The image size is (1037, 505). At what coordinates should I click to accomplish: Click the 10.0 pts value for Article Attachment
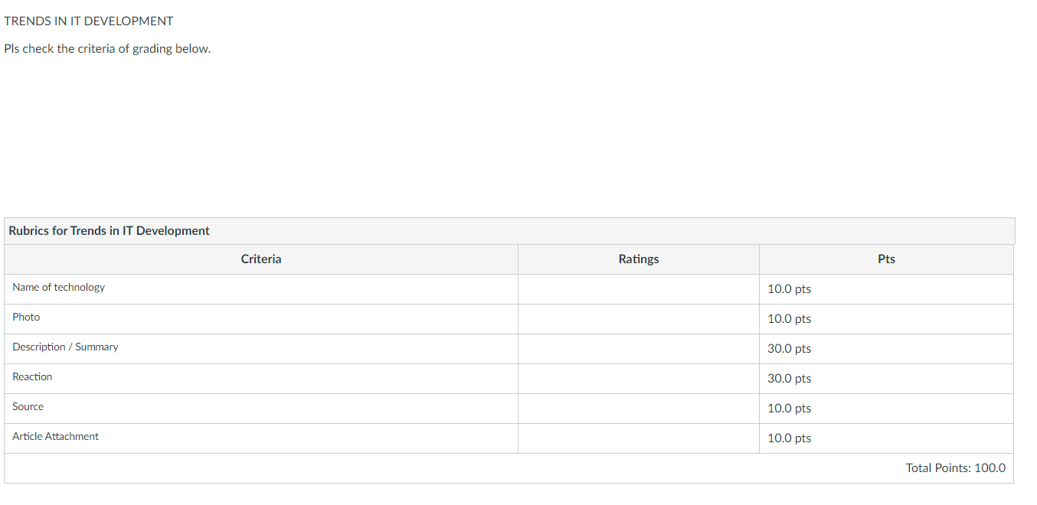(x=789, y=438)
